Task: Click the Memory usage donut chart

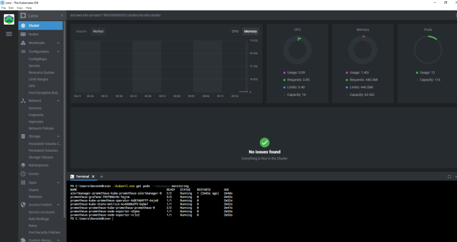Action: coord(363,50)
